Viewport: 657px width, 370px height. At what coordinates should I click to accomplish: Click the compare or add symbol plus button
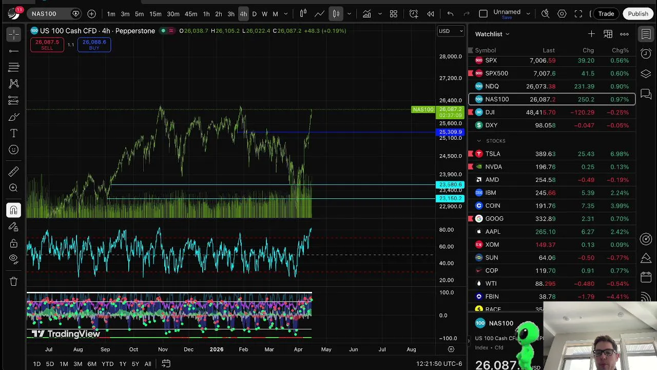(91, 14)
